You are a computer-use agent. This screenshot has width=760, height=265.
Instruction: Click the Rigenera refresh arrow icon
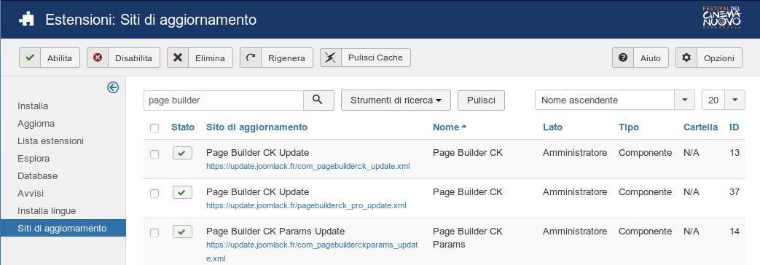251,58
